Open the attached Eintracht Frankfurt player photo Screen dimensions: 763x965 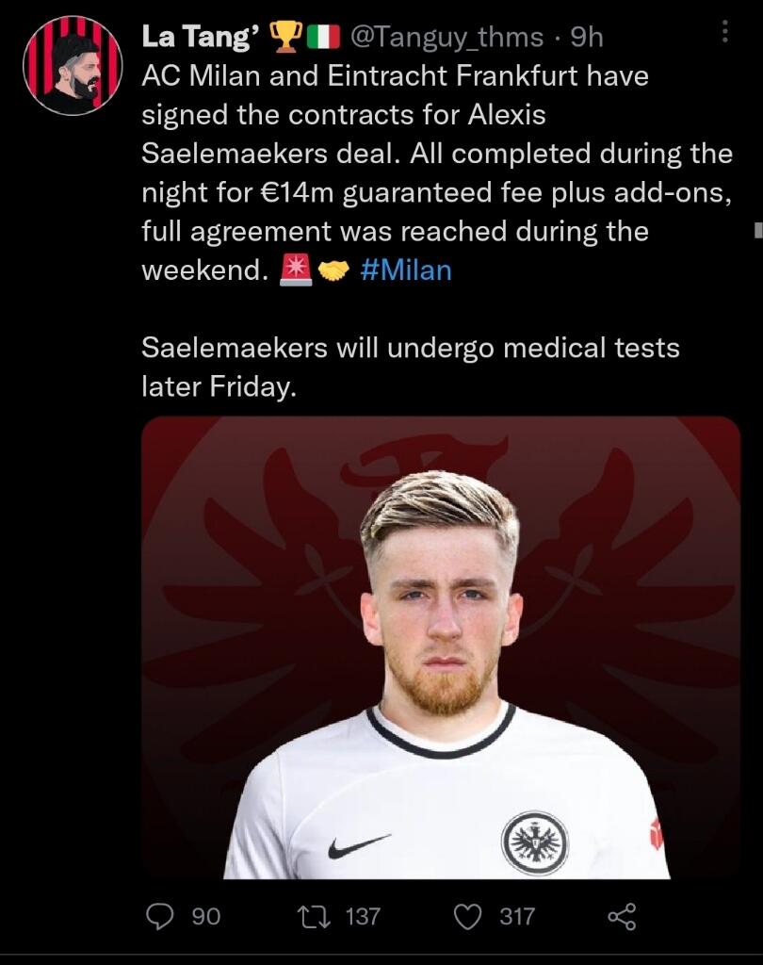441,647
